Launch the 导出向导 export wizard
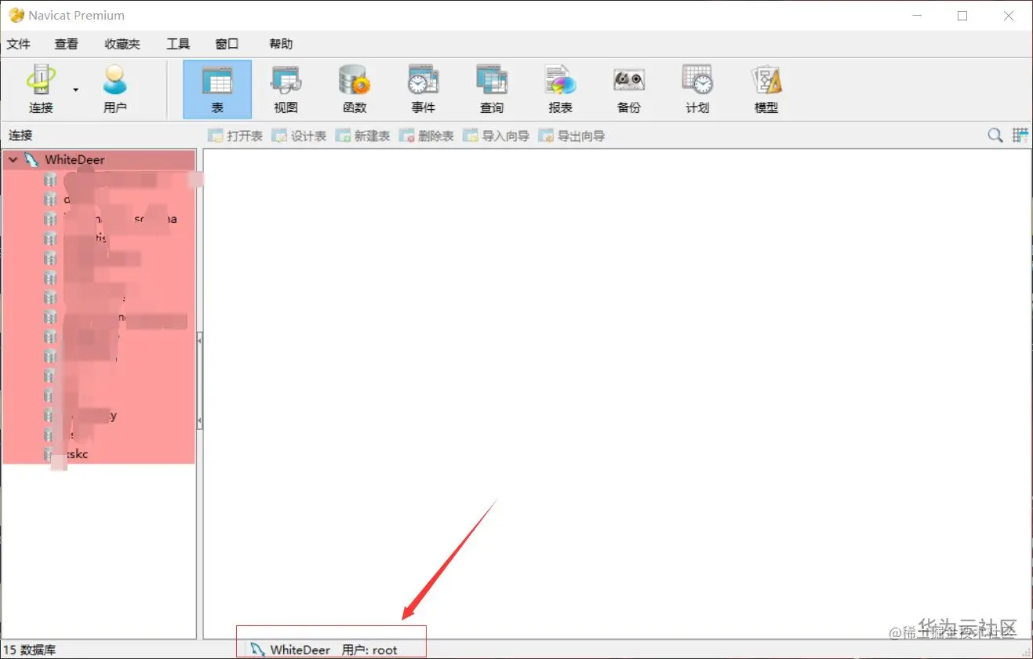Screen dimensions: 1033x659 [571, 136]
